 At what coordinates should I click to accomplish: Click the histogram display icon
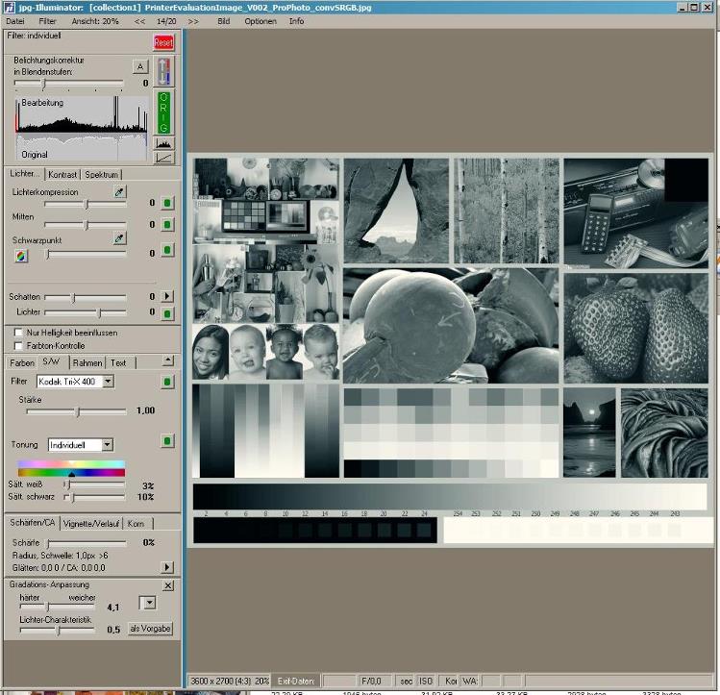point(164,142)
